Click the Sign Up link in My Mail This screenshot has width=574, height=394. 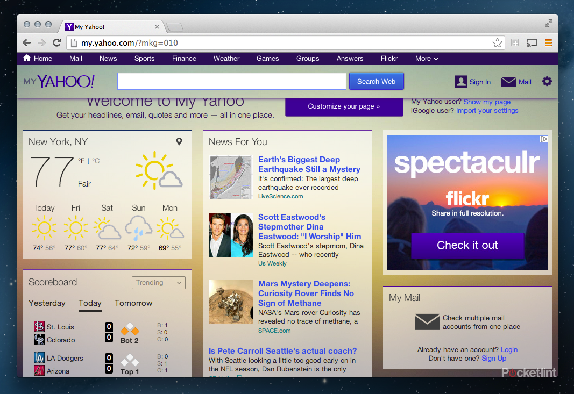[493, 358]
